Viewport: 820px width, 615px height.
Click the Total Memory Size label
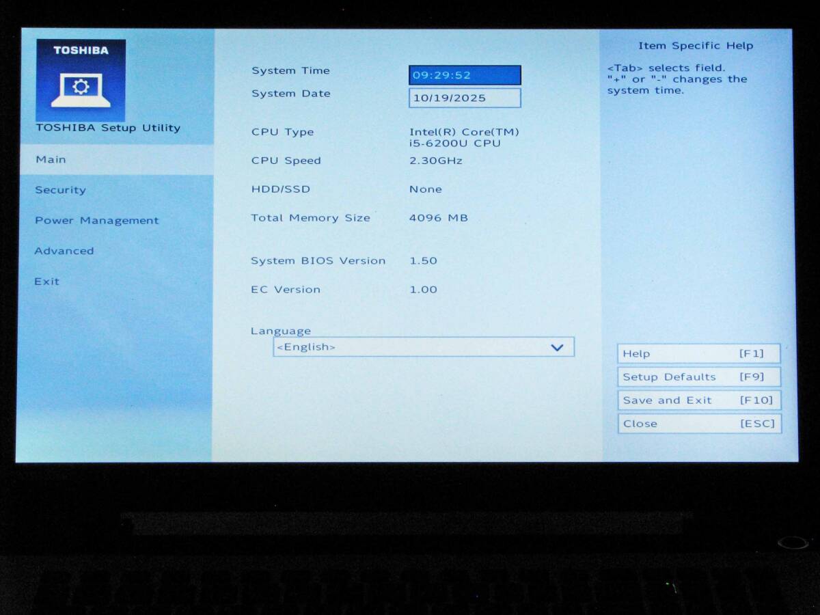310,218
